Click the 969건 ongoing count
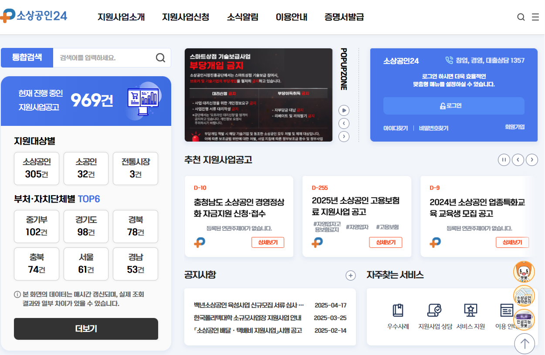This screenshot has height=355, width=545. pos(92,100)
